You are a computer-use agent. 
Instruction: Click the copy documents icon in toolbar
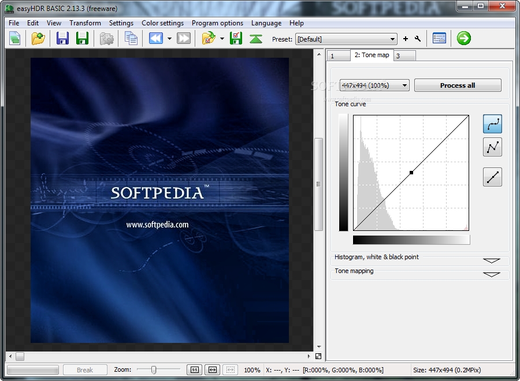point(131,39)
